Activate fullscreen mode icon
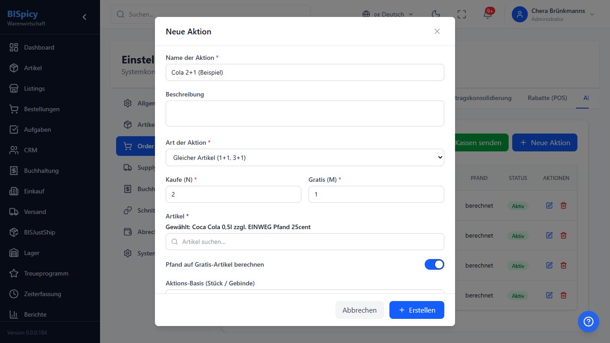Screen dimensions: 610x343 (x=462, y=14)
